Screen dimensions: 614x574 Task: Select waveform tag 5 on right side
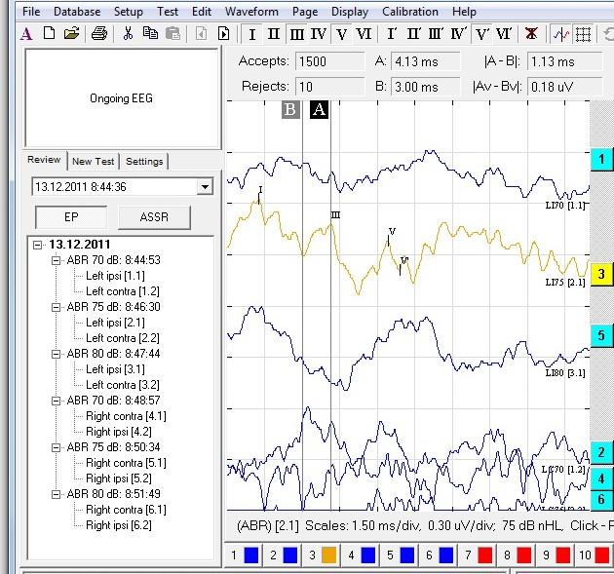click(602, 336)
